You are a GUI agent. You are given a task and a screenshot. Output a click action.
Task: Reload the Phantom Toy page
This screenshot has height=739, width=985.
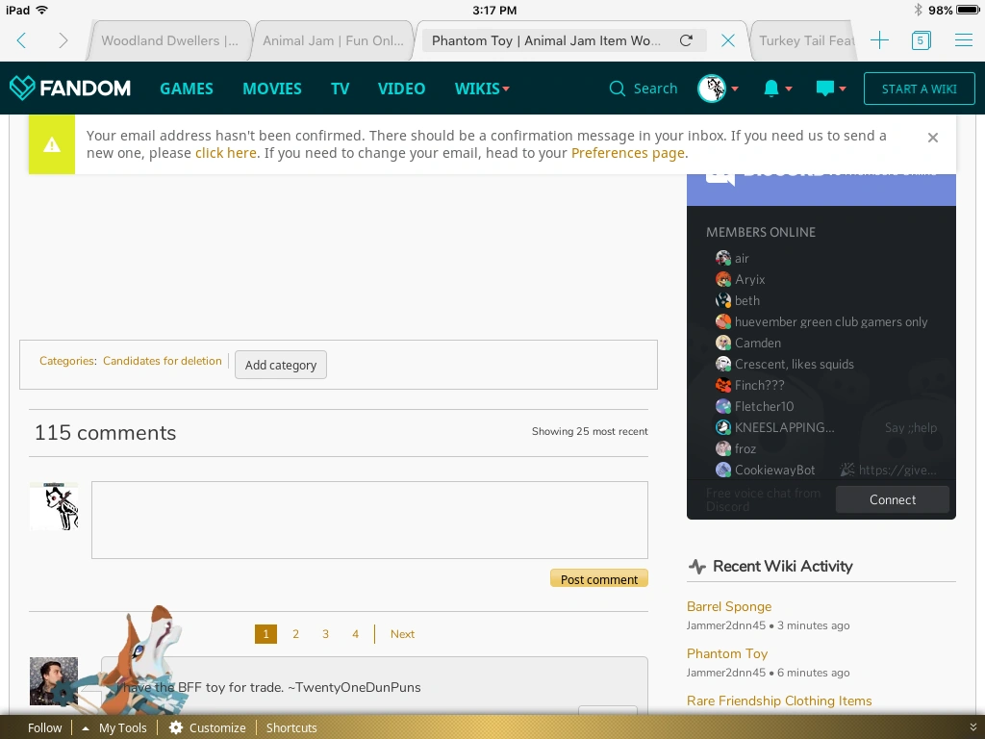click(x=686, y=40)
